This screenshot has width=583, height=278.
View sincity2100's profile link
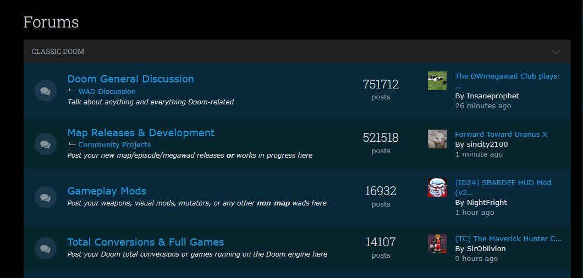click(487, 144)
